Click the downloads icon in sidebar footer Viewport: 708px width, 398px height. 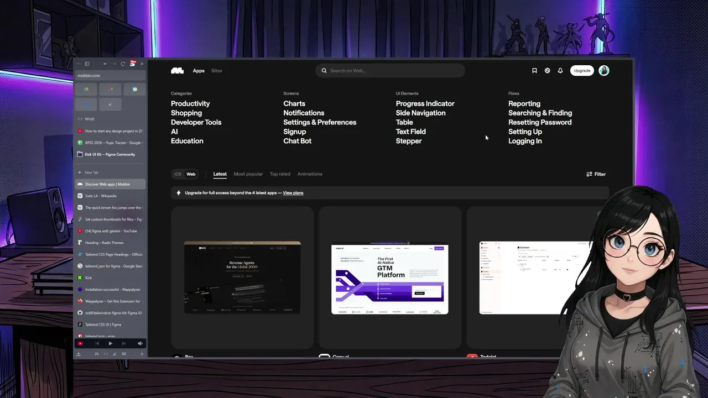coord(79,354)
